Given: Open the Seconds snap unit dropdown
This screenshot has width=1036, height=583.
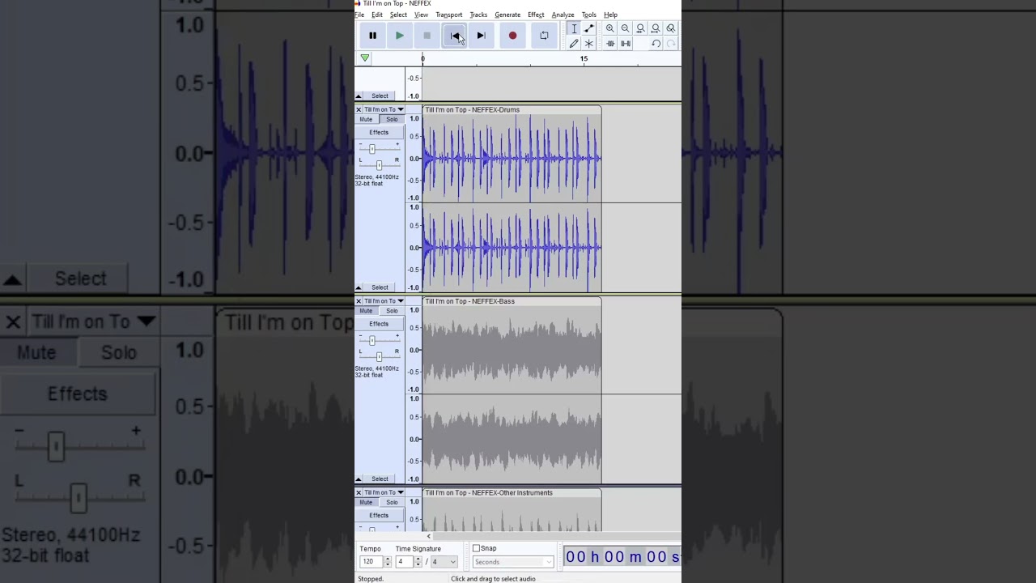Looking at the screenshot, I should click(513, 562).
